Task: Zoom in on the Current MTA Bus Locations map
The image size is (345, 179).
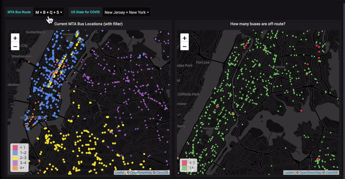Action: point(15,38)
